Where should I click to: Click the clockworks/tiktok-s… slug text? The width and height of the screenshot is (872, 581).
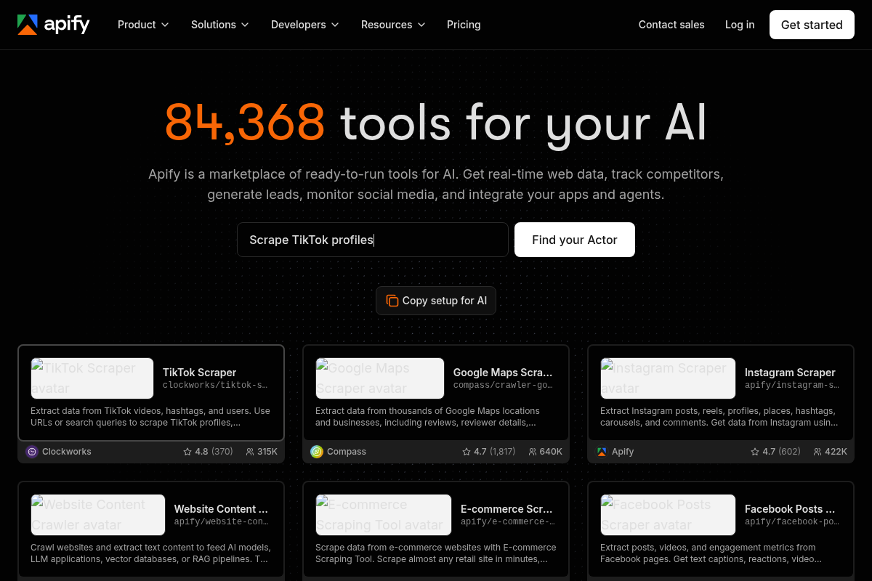click(x=215, y=385)
